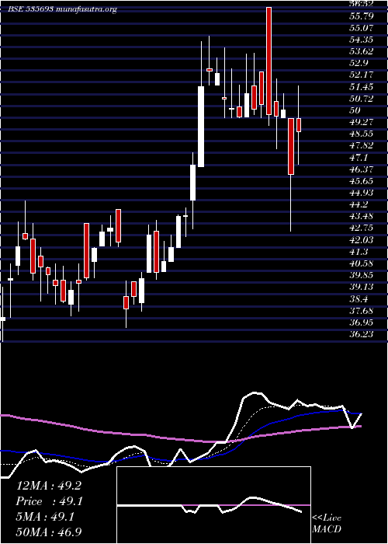Image resolution: width=388 pixels, height=544 pixels.
Task: Click the 54.35 price level label
Action: tap(361, 39)
